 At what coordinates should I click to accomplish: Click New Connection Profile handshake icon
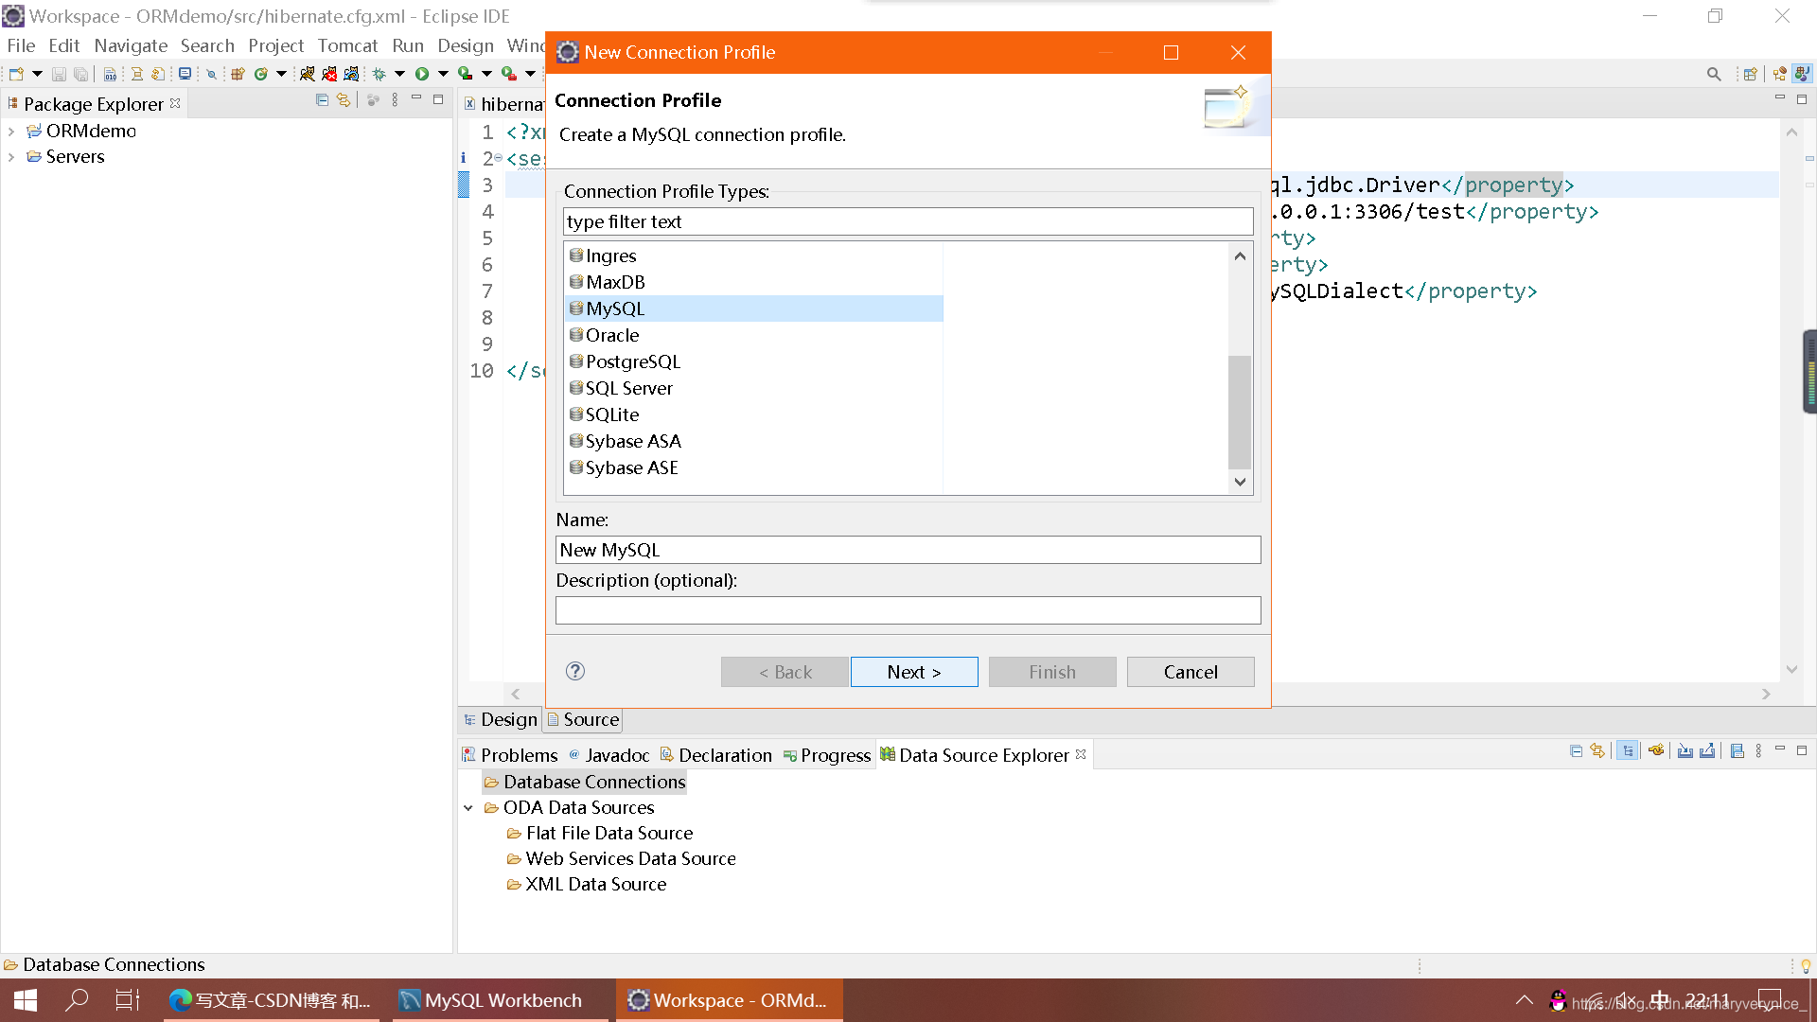[x=1656, y=751]
